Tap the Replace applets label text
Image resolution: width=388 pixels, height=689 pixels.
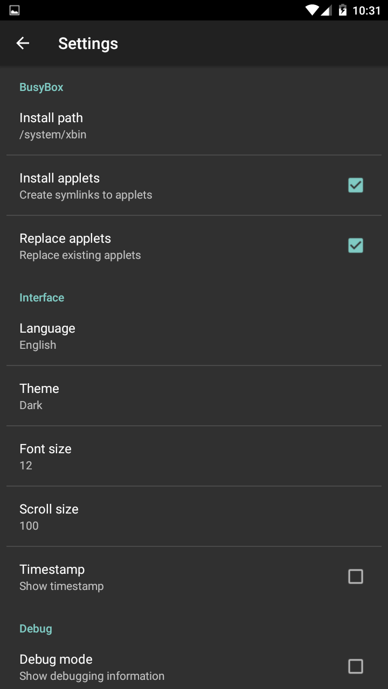click(x=65, y=238)
